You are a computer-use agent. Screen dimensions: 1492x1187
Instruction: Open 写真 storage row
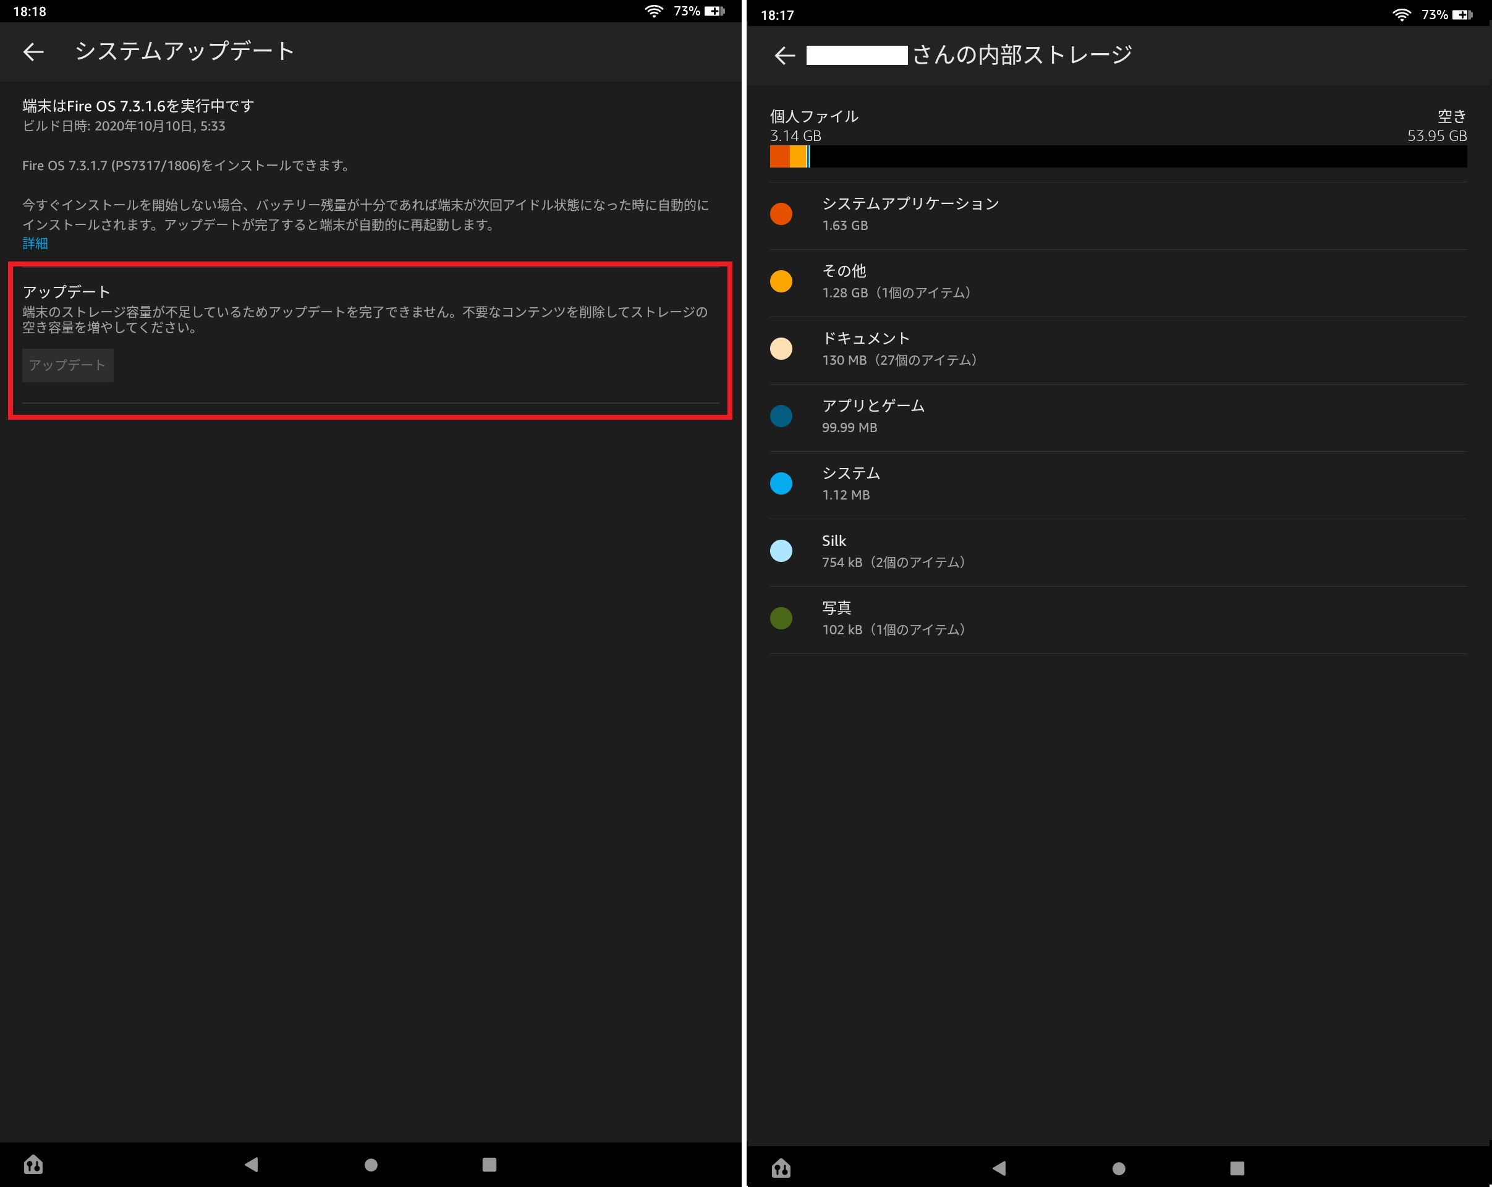[1118, 619]
